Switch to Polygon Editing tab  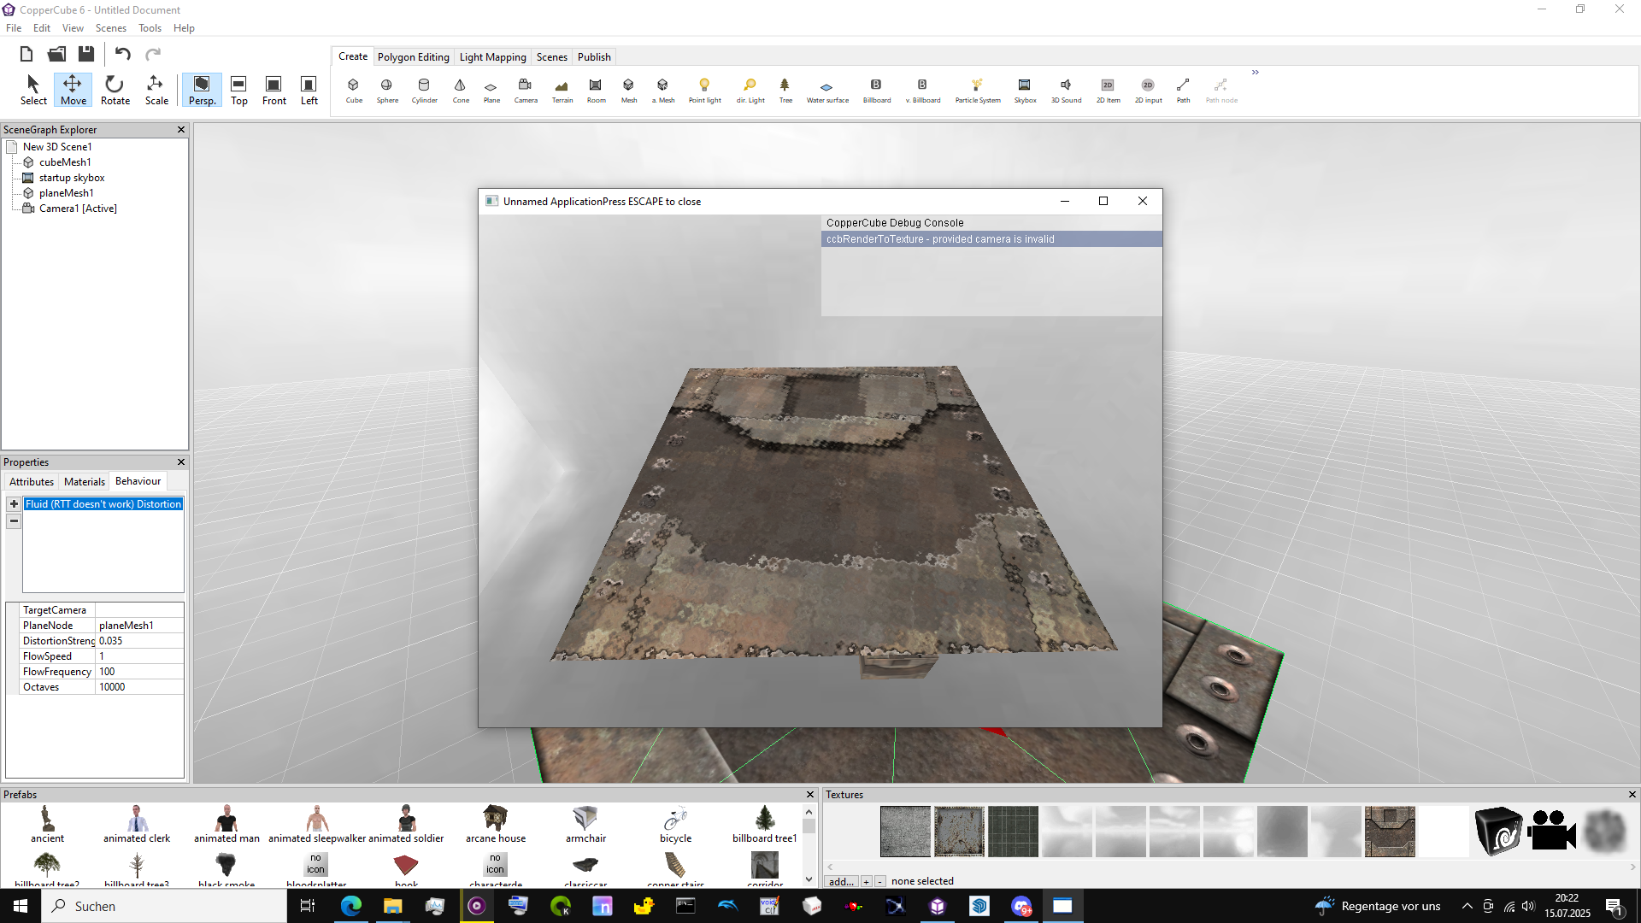(413, 57)
